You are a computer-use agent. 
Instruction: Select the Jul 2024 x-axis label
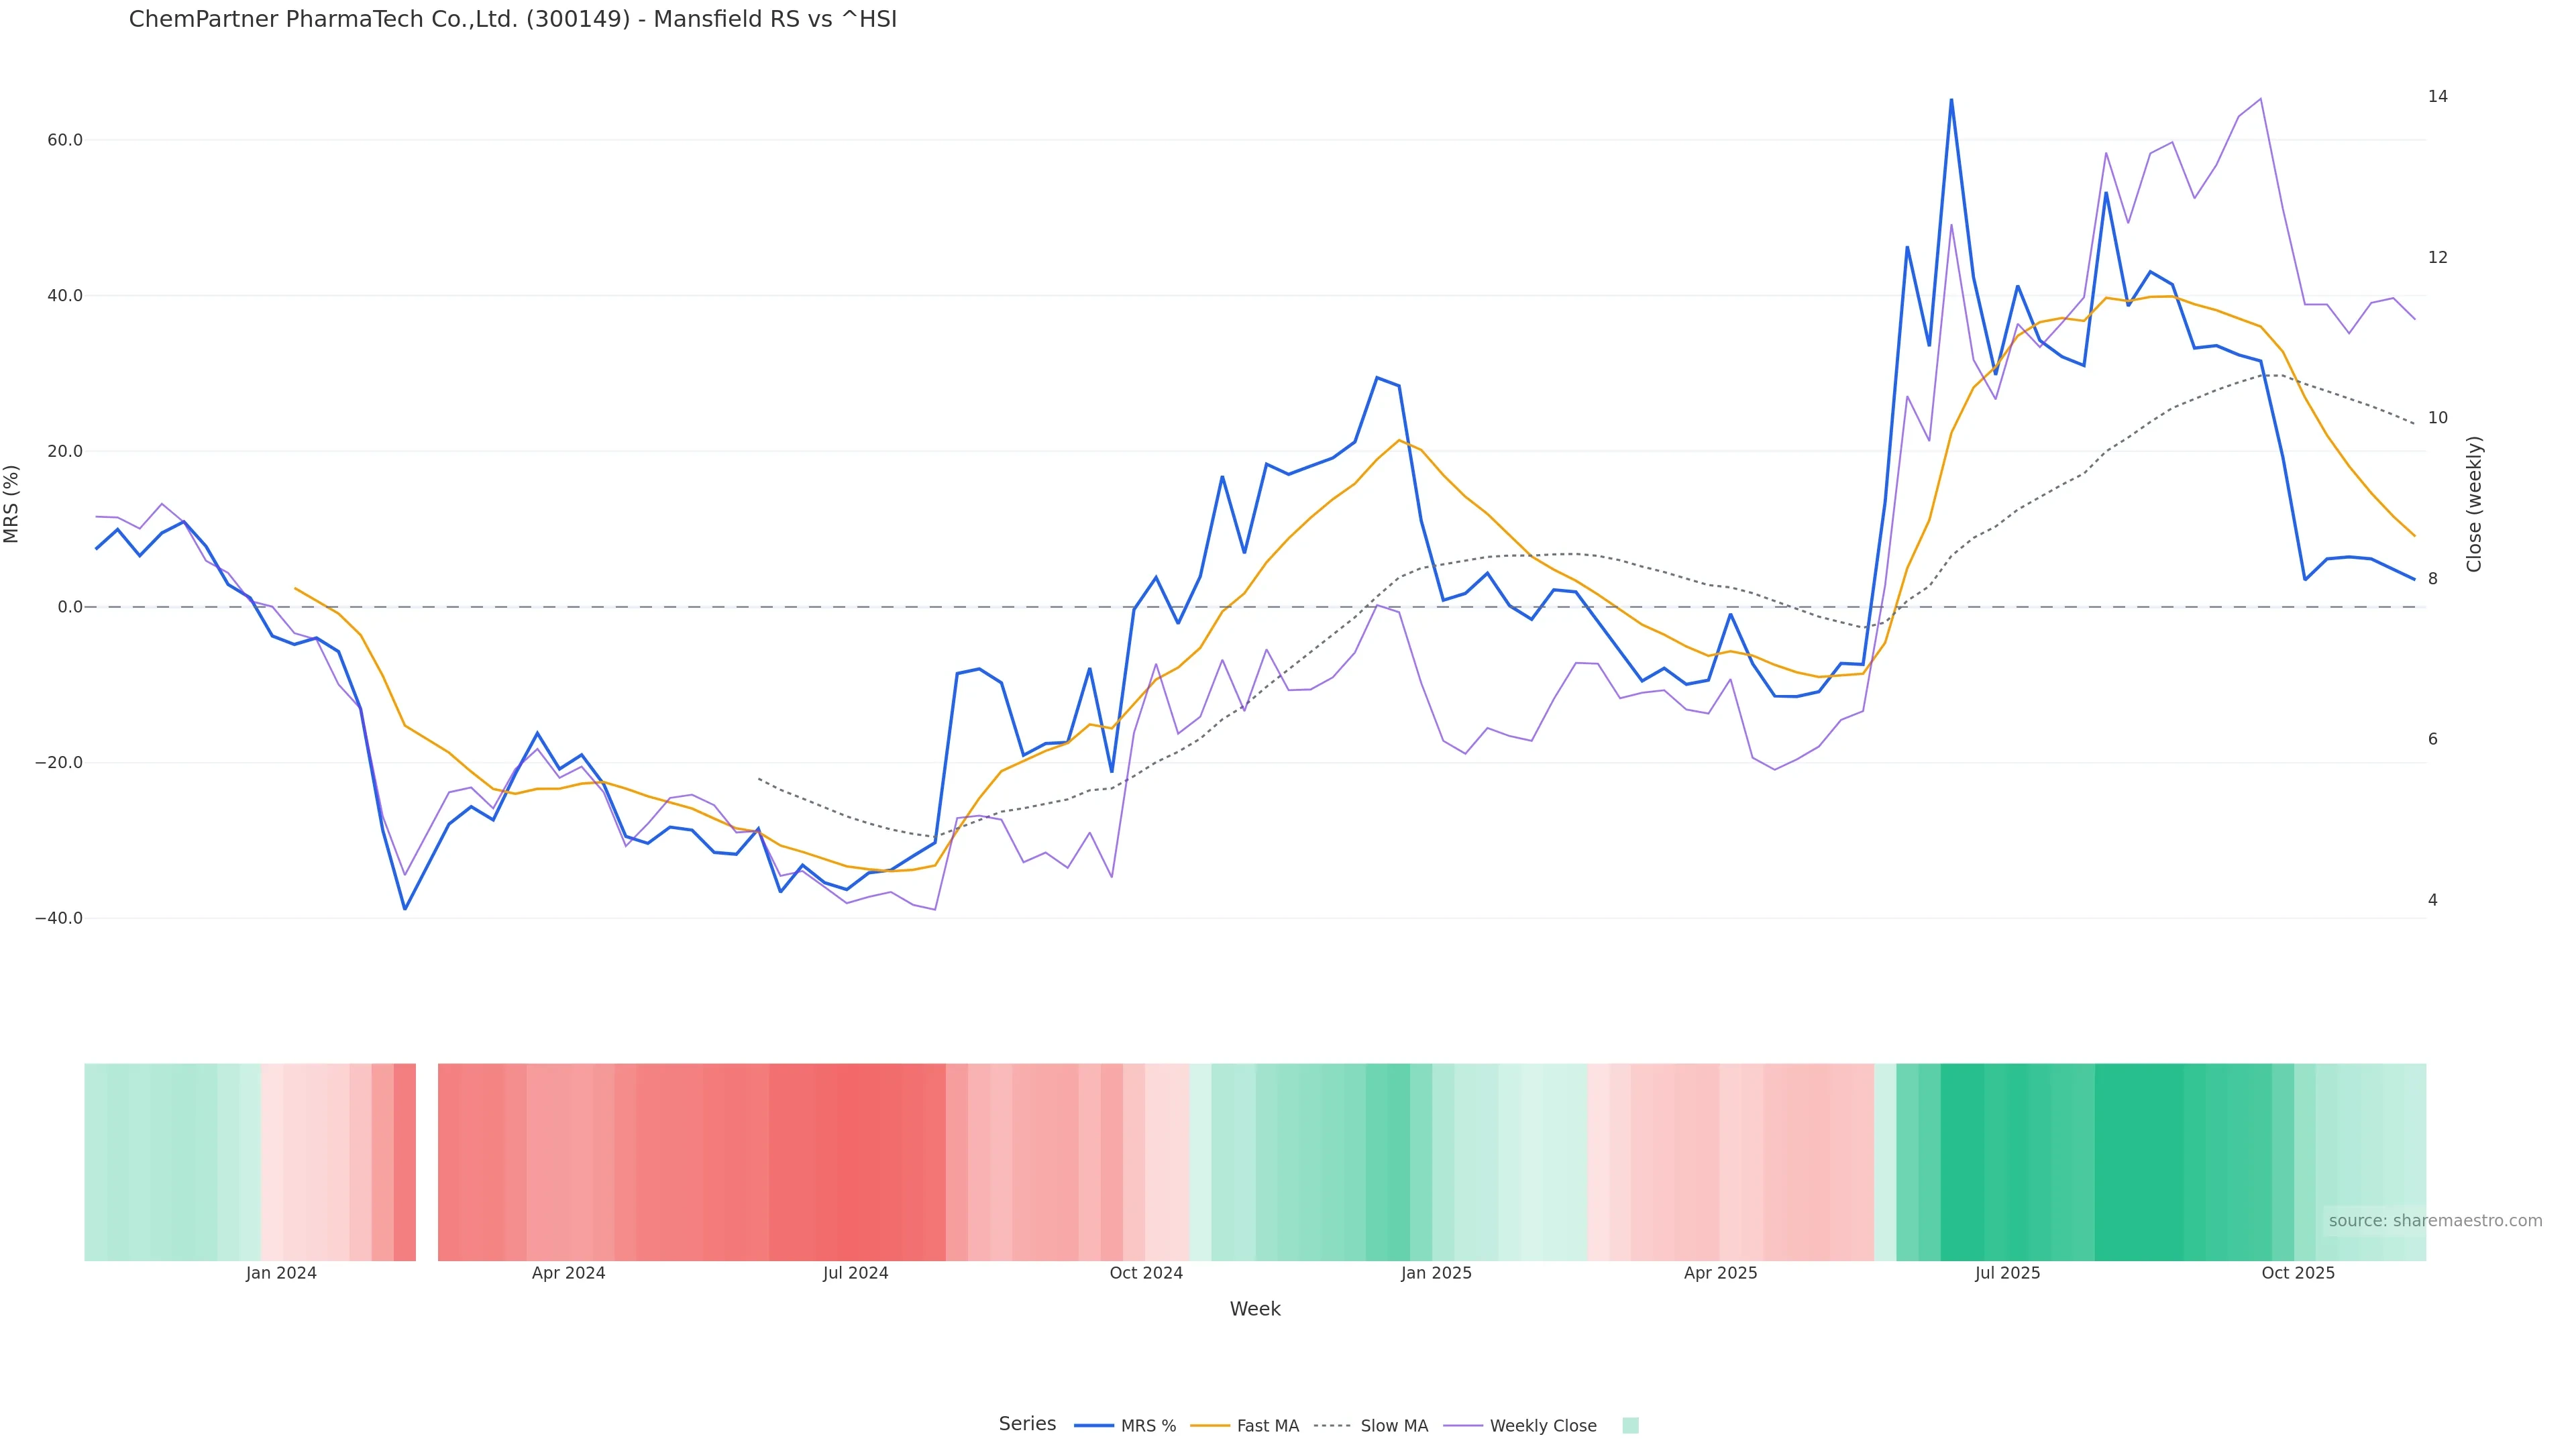[855, 1273]
